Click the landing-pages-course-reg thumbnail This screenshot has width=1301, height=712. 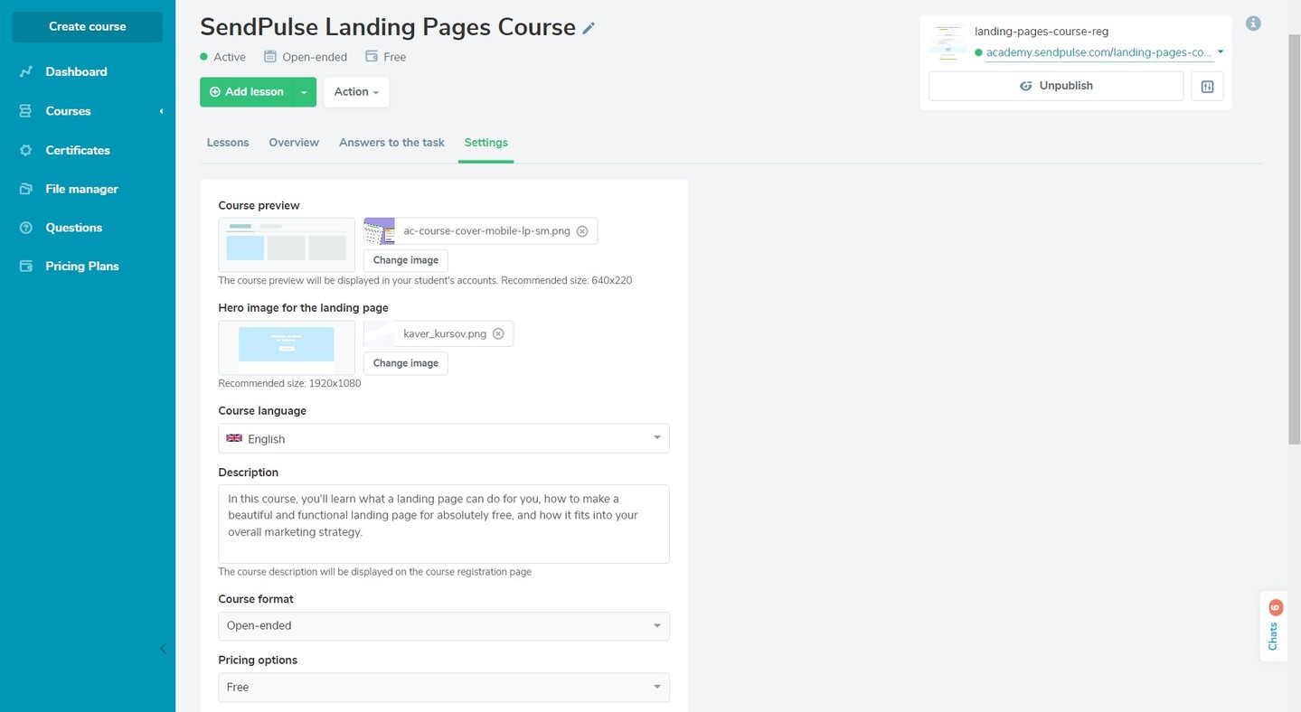coord(948,42)
